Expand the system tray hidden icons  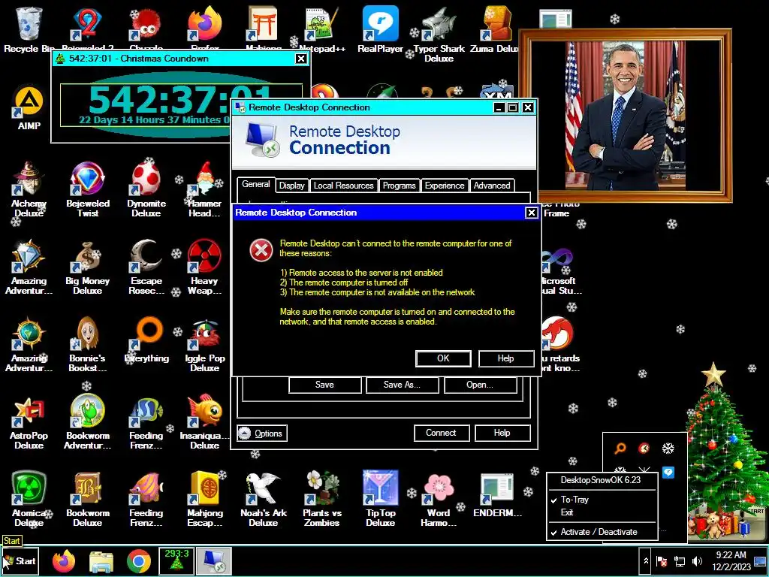coord(646,560)
